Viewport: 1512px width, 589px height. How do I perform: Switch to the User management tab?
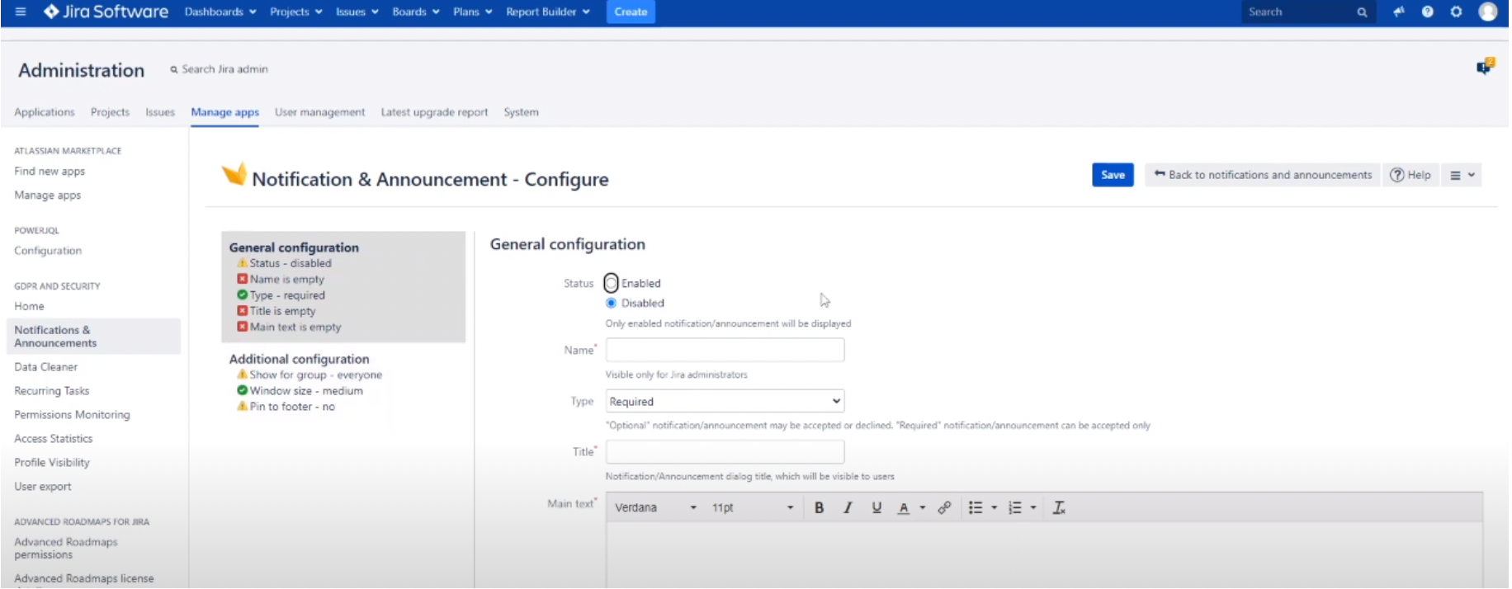click(319, 112)
